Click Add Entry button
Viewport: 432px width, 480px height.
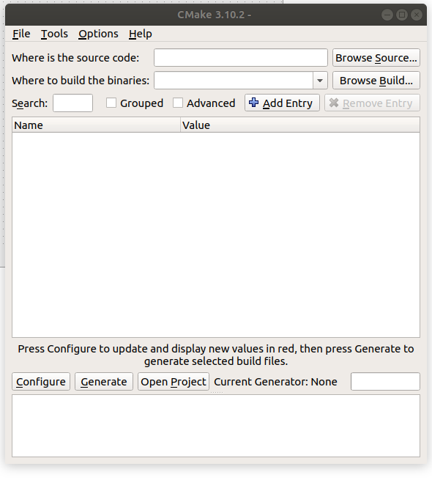282,103
